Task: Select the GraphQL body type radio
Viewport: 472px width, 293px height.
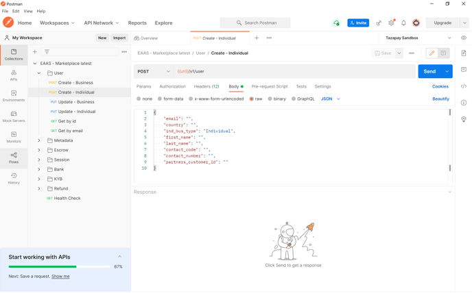Action: tap(294, 99)
